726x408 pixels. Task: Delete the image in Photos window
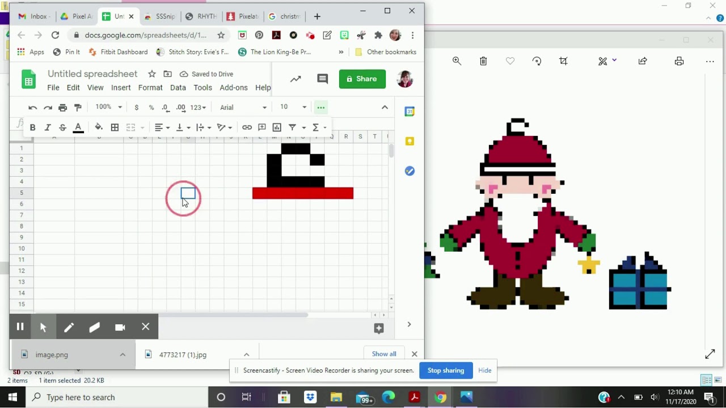[x=483, y=61]
